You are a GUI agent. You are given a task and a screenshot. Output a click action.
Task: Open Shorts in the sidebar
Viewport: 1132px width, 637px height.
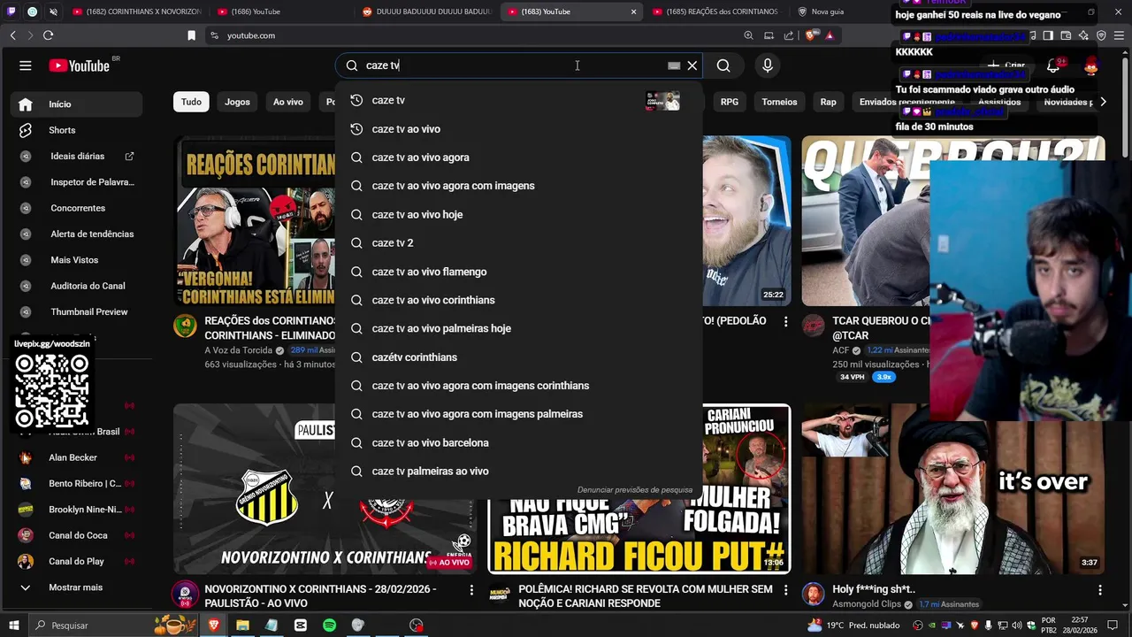click(77, 130)
